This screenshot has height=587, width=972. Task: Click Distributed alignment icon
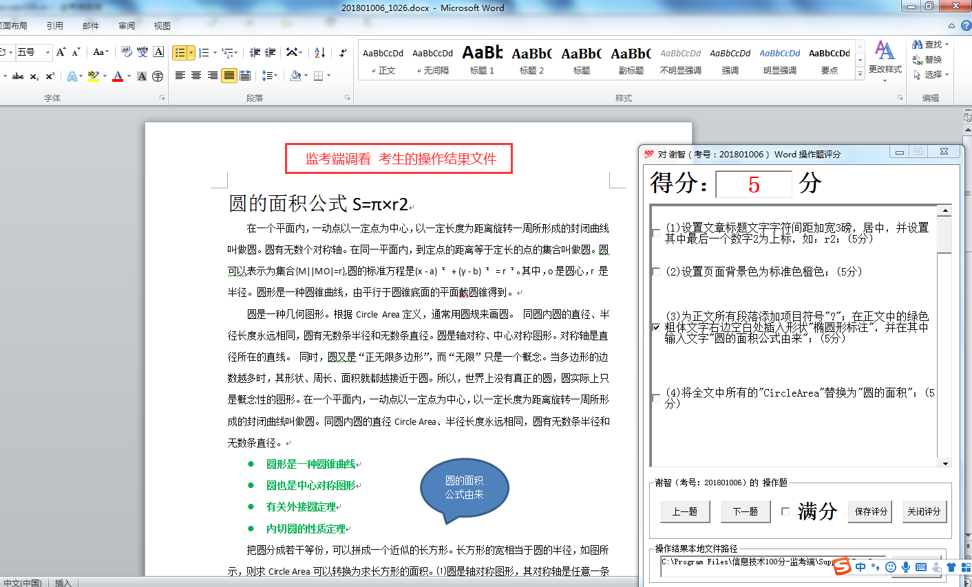(x=245, y=76)
